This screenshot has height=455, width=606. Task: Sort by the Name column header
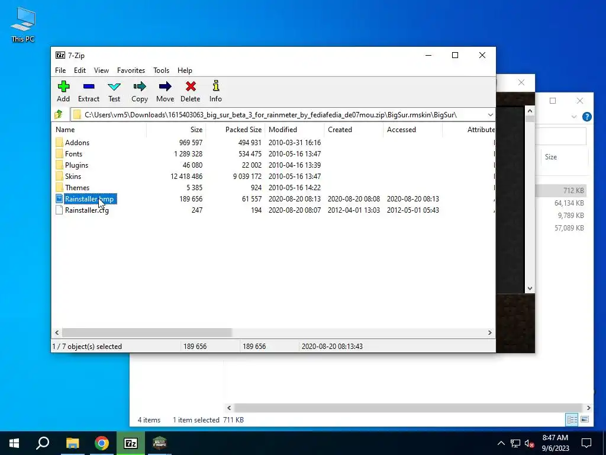(x=99, y=130)
